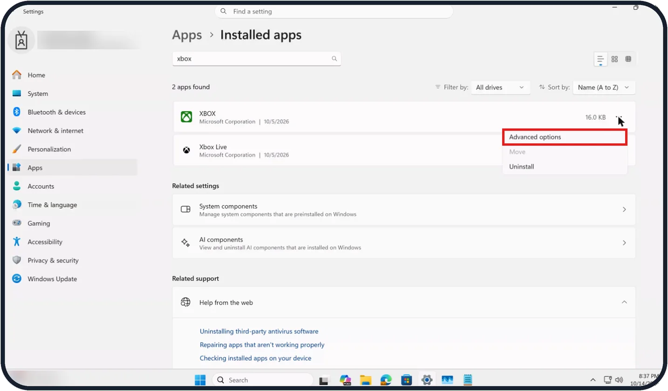668x391 pixels.
Task: Click the Xbox Live app icon
Action: (x=186, y=150)
